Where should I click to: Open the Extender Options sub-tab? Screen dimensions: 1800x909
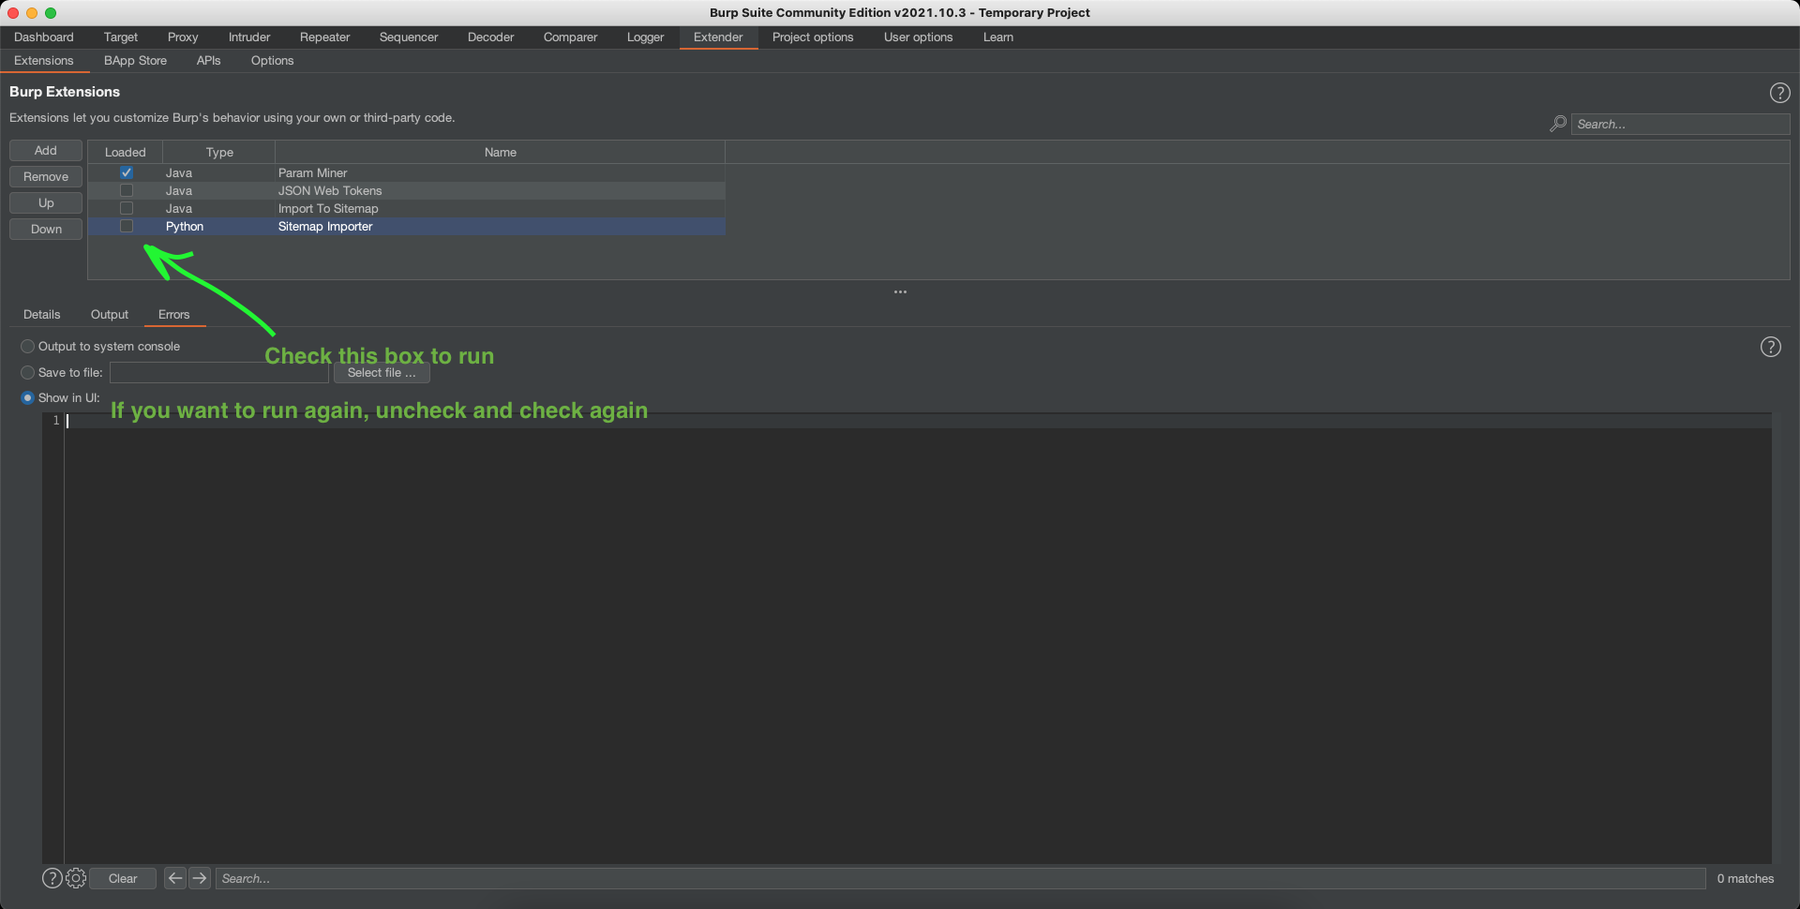[273, 61]
